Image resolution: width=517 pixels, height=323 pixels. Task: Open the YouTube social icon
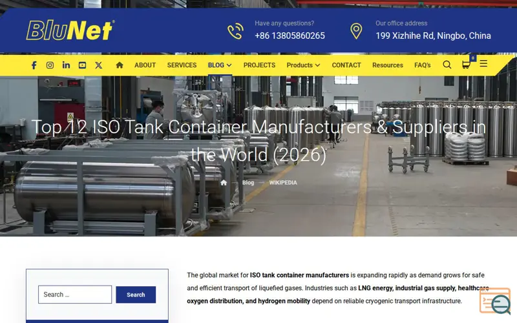tap(83, 65)
